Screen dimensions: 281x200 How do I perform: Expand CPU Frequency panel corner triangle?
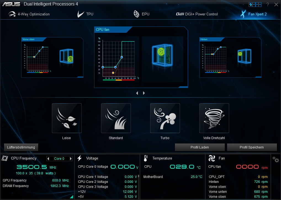click(x=72, y=197)
